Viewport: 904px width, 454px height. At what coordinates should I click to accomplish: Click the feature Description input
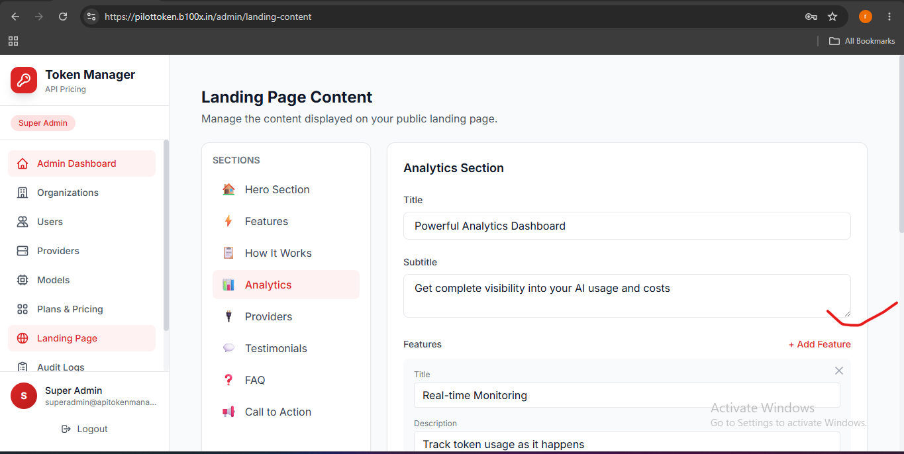(627, 443)
